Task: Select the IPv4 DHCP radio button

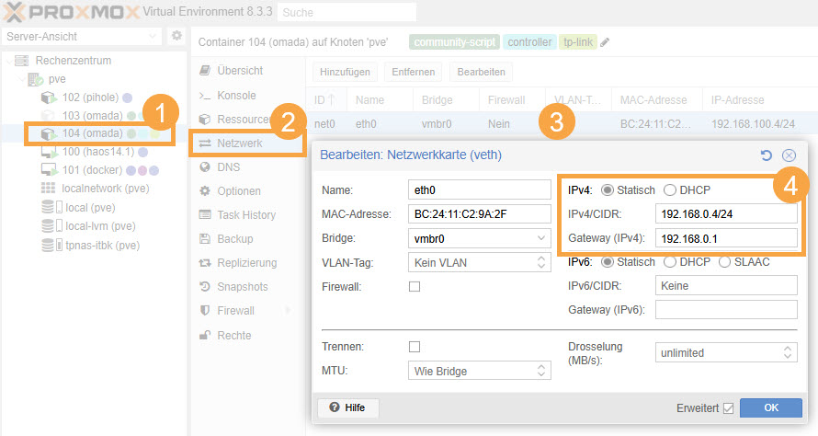Action: tap(671, 189)
